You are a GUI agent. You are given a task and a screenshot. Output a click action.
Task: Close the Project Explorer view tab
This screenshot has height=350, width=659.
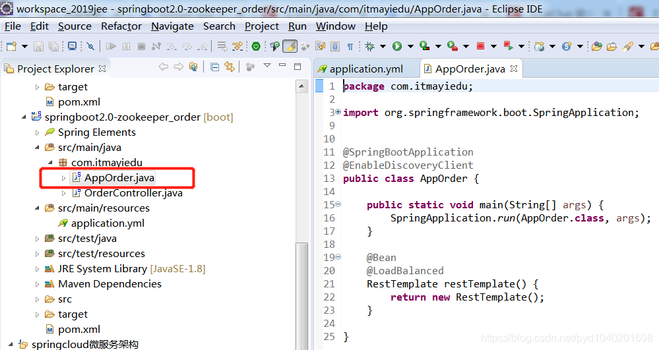point(102,69)
